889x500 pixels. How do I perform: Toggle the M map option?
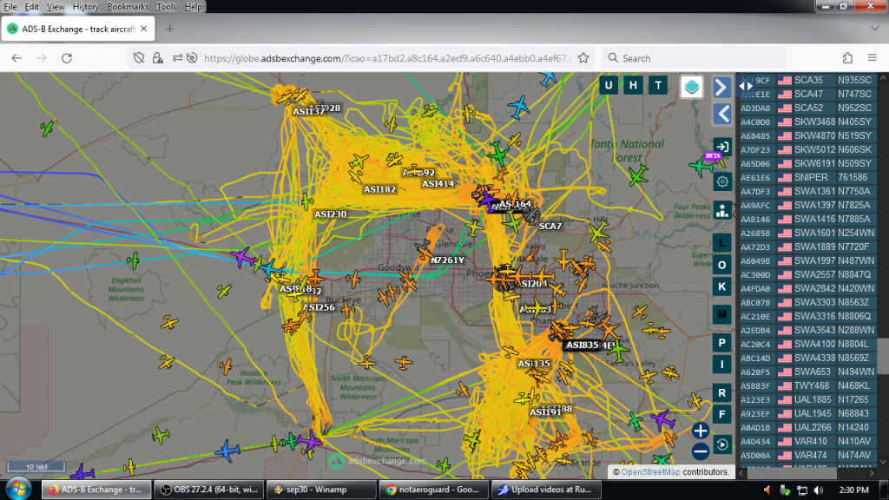pyautogui.click(x=721, y=314)
